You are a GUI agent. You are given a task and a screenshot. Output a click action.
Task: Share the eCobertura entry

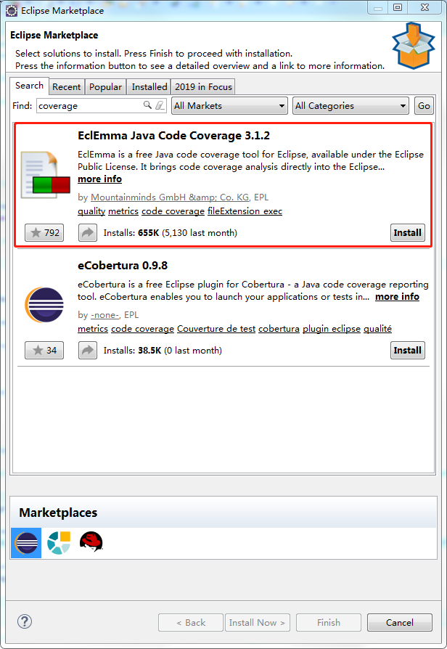[x=88, y=350]
